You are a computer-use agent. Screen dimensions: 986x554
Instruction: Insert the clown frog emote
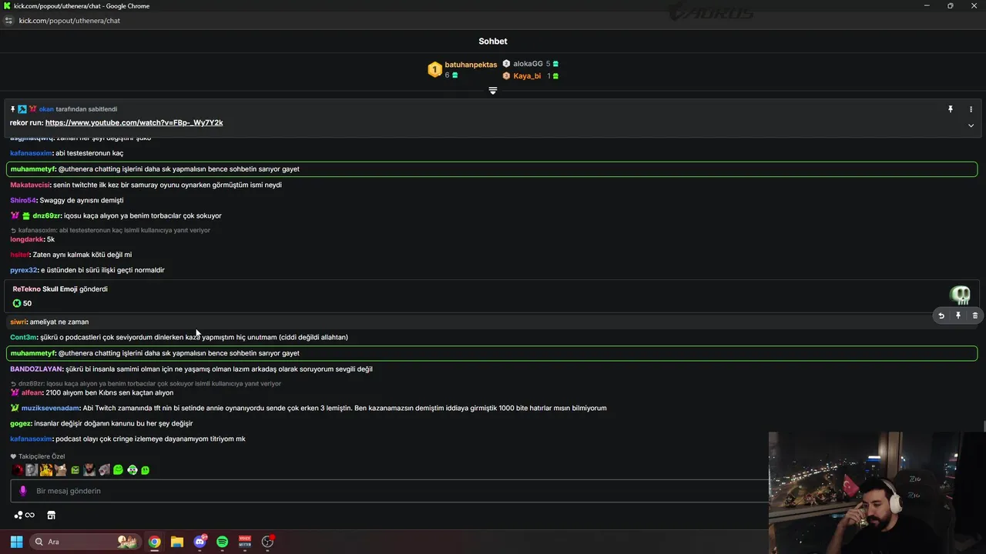click(x=132, y=469)
